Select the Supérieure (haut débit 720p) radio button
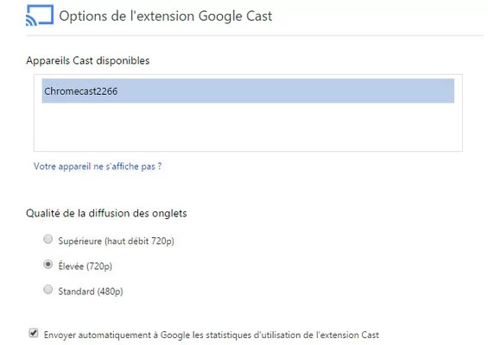 48,239
